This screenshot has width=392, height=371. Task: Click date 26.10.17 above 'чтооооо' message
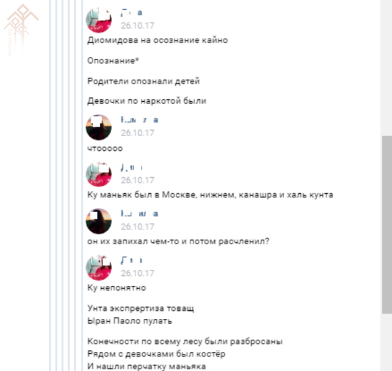tap(137, 132)
